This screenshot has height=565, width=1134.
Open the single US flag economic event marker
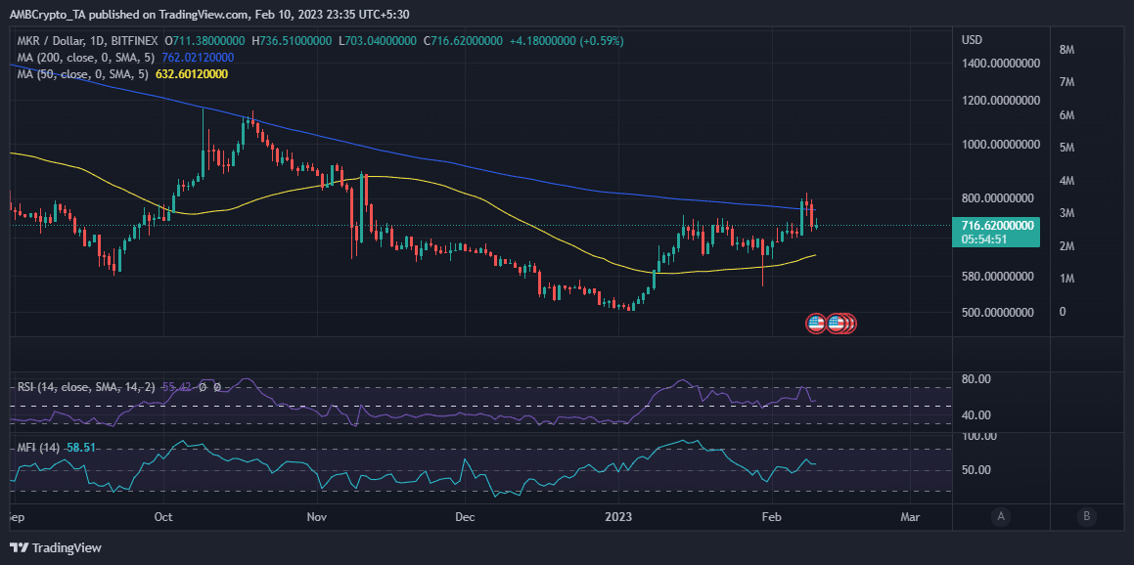pyautogui.click(x=816, y=324)
